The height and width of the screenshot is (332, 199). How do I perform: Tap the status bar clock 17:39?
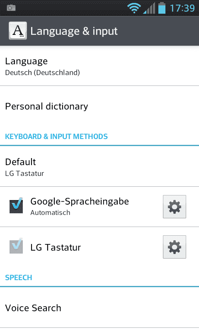(182, 8)
